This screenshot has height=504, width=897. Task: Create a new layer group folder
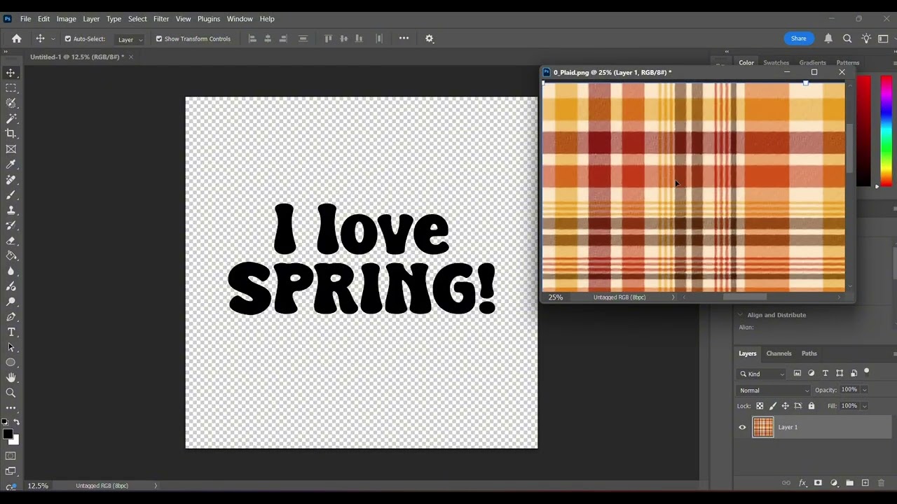tap(849, 483)
